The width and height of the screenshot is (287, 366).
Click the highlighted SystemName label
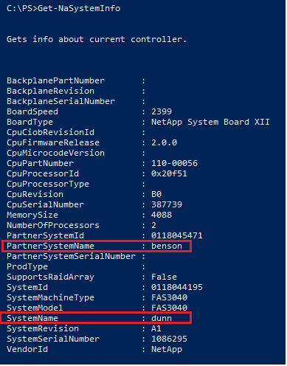tap(32, 318)
